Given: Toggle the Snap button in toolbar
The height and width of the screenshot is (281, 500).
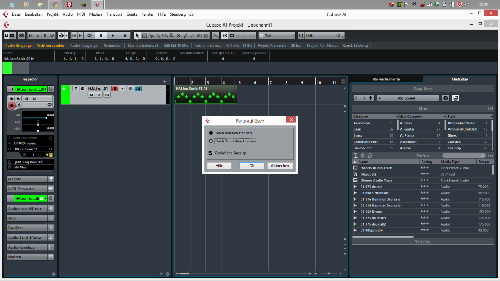Looking at the screenshot, I should point(225,36).
